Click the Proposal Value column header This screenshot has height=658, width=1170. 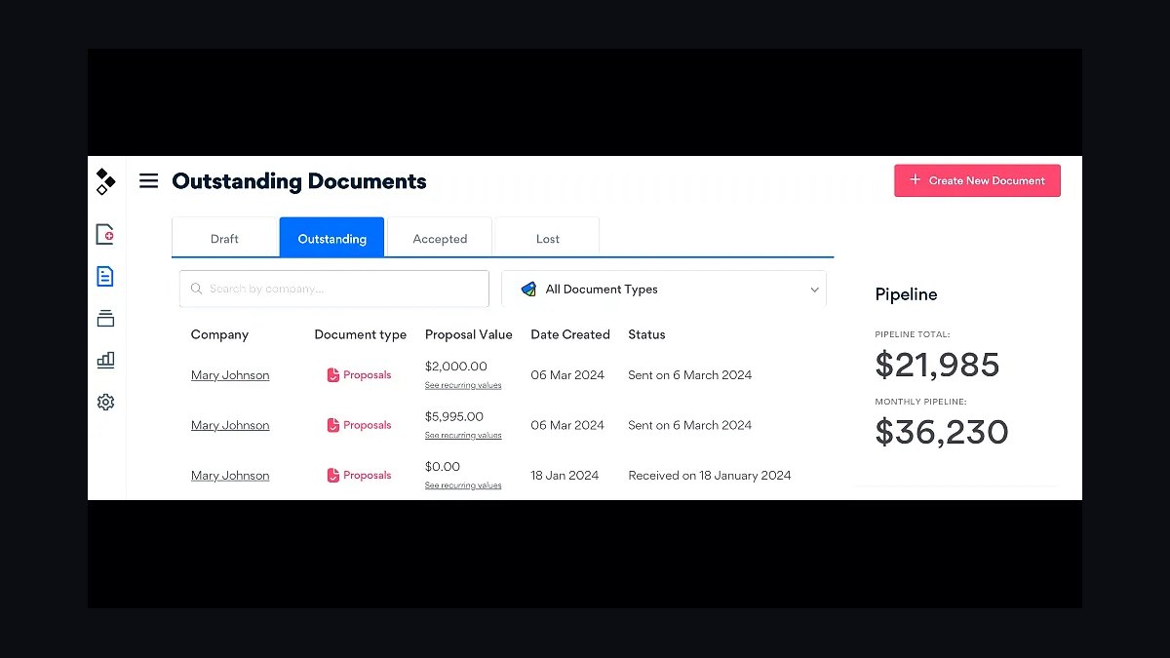point(469,334)
